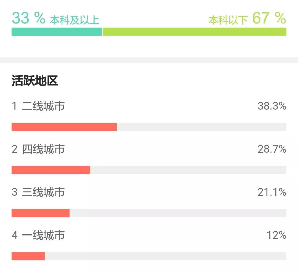Click the green 本科以下 bar segment
298x273 pixels.
pos(194,32)
